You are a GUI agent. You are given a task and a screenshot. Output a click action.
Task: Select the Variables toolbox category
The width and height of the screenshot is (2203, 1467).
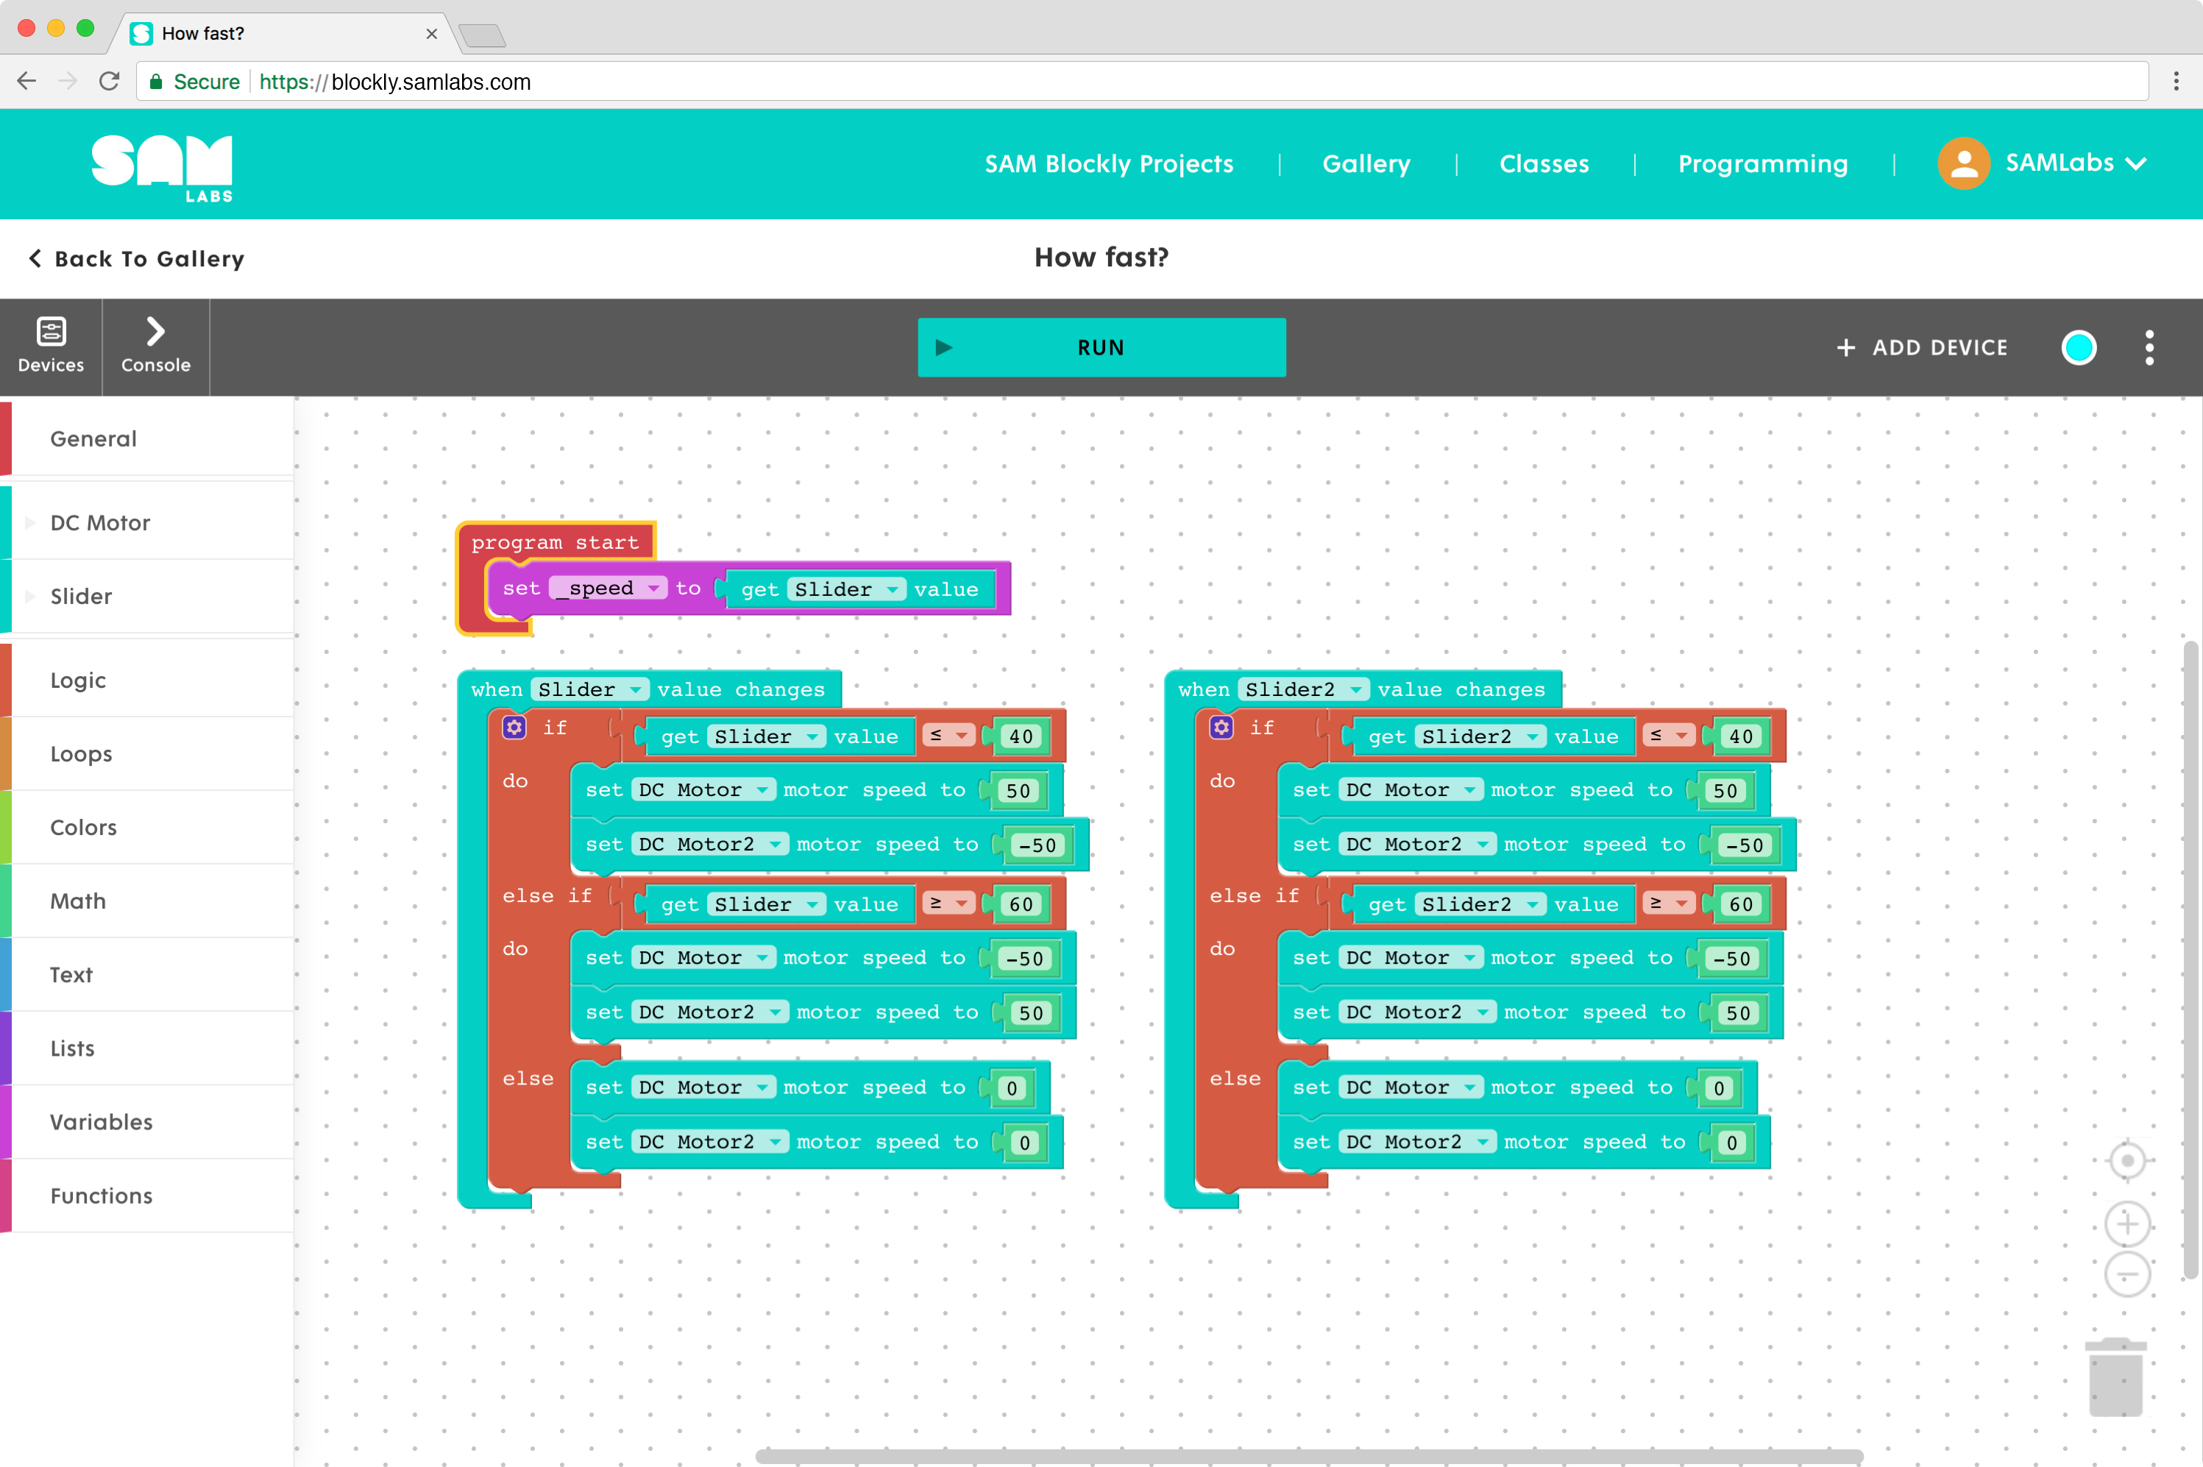coord(101,1122)
